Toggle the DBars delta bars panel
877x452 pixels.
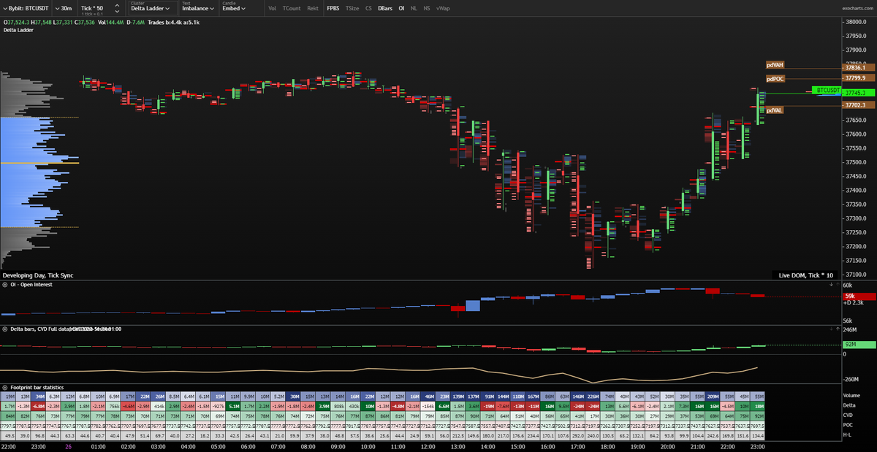pos(385,9)
